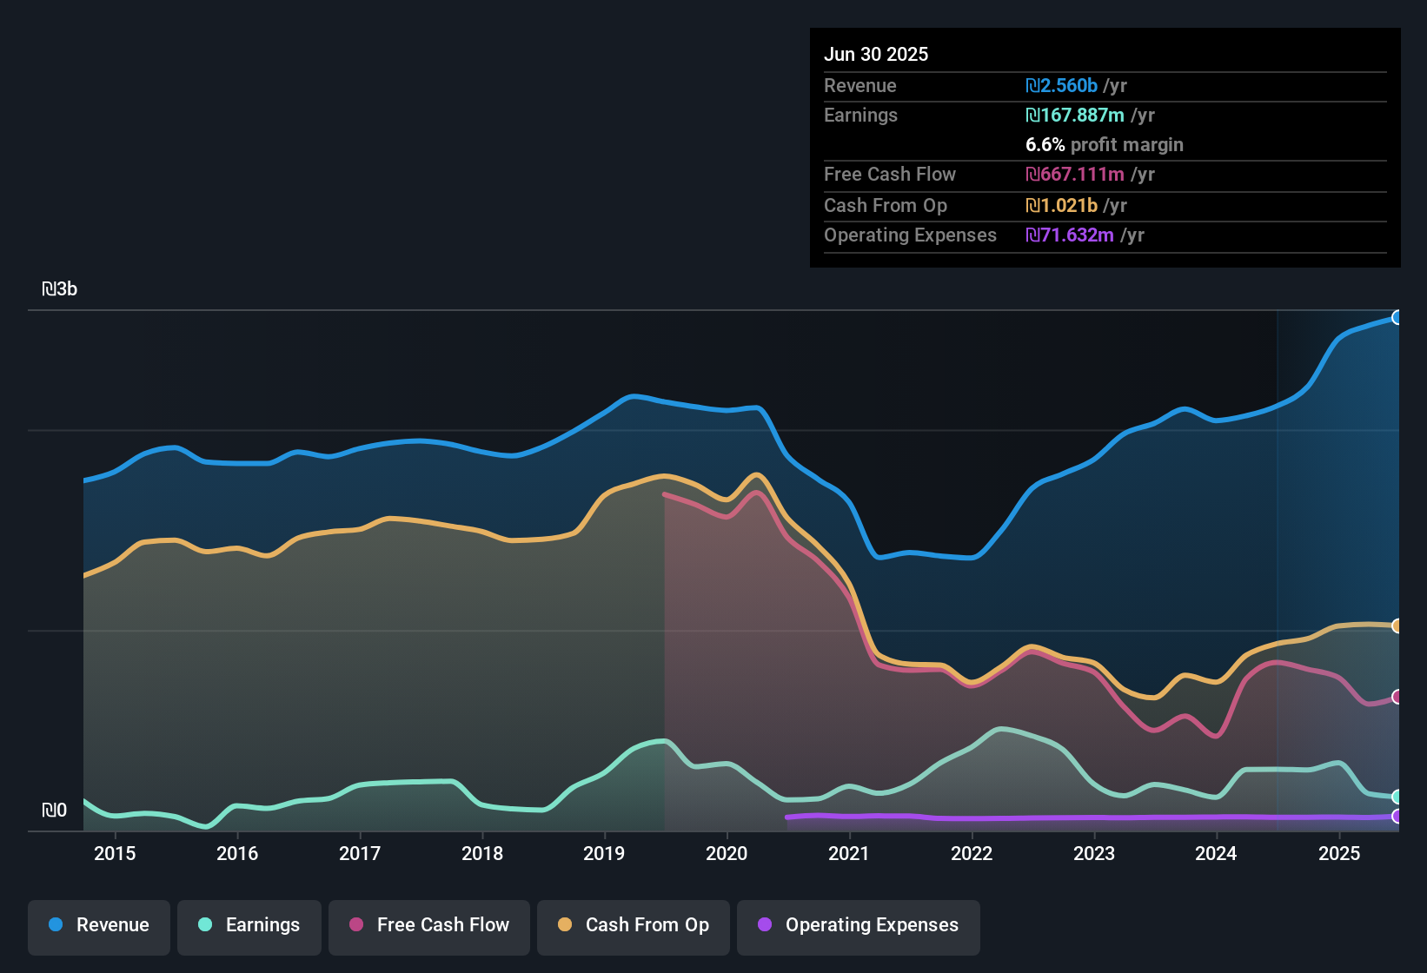The width and height of the screenshot is (1427, 973).
Task: Select the Revenue endpoint marker on the chart
Action: tap(1397, 317)
